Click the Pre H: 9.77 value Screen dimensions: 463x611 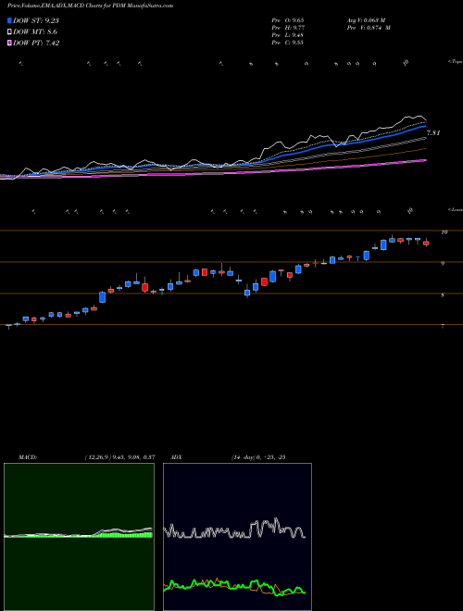288,28
